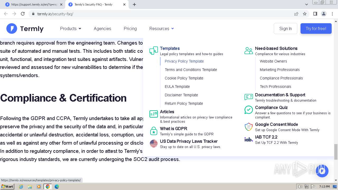Open the Google Consent Mode heading link

click(x=276, y=124)
